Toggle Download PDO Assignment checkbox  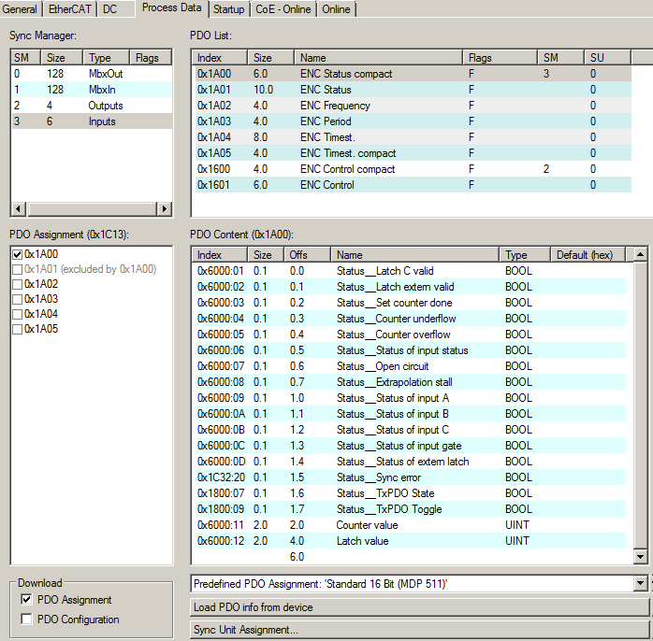[26, 599]
